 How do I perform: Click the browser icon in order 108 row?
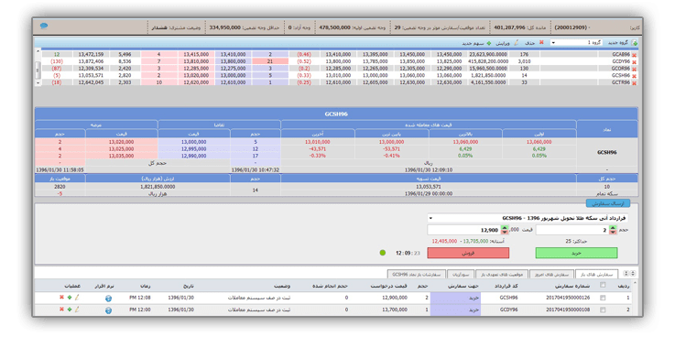pos(108,310)
